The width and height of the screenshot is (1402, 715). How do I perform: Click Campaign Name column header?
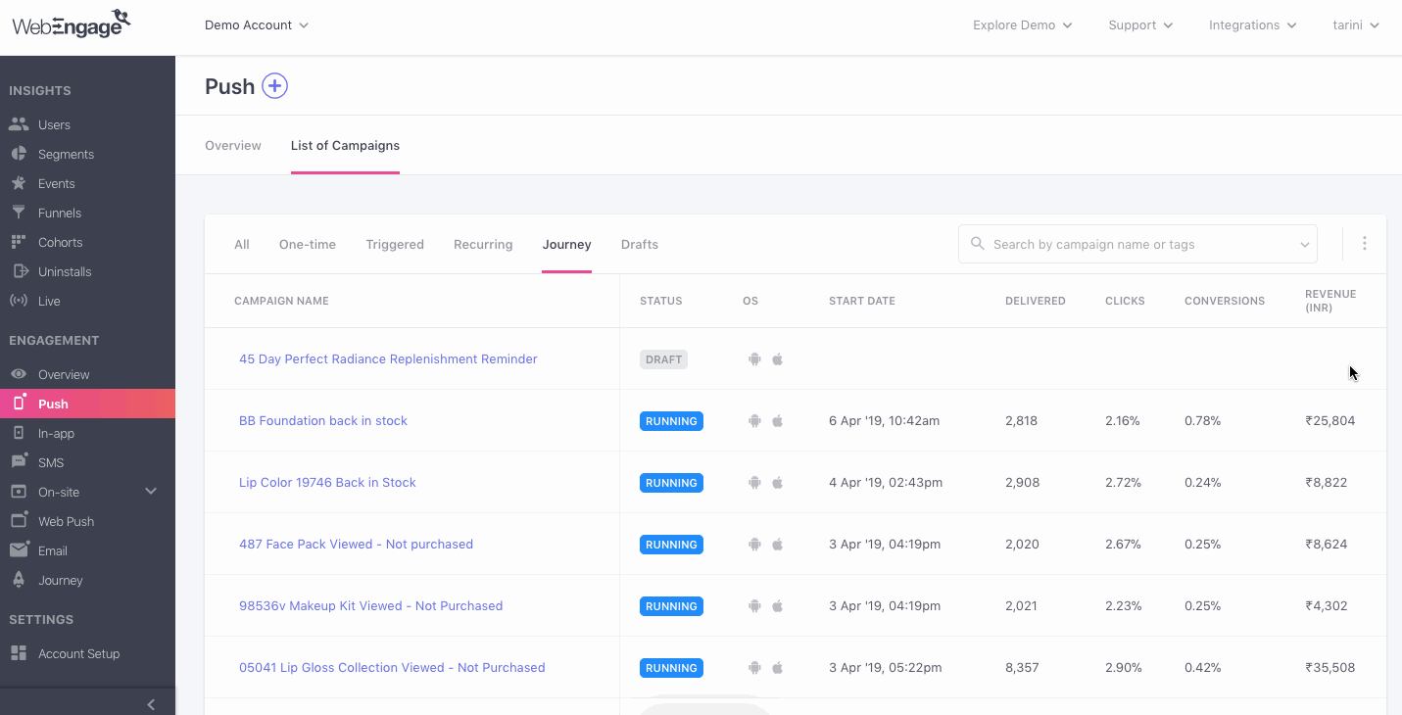[x=281, y=301]
